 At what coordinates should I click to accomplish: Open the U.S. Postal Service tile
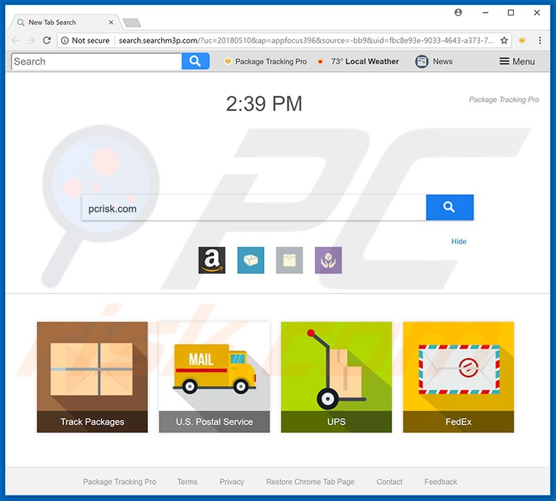tap(214, 377)
